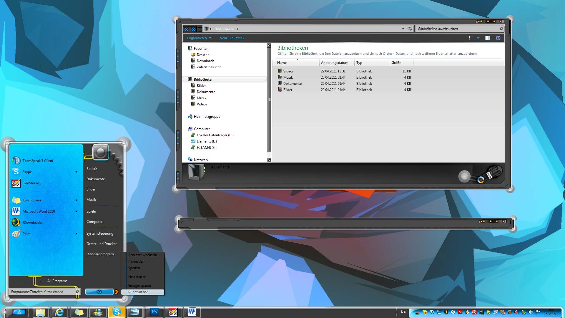Click the search magnifier icon in Explorer

click(501, 29)
